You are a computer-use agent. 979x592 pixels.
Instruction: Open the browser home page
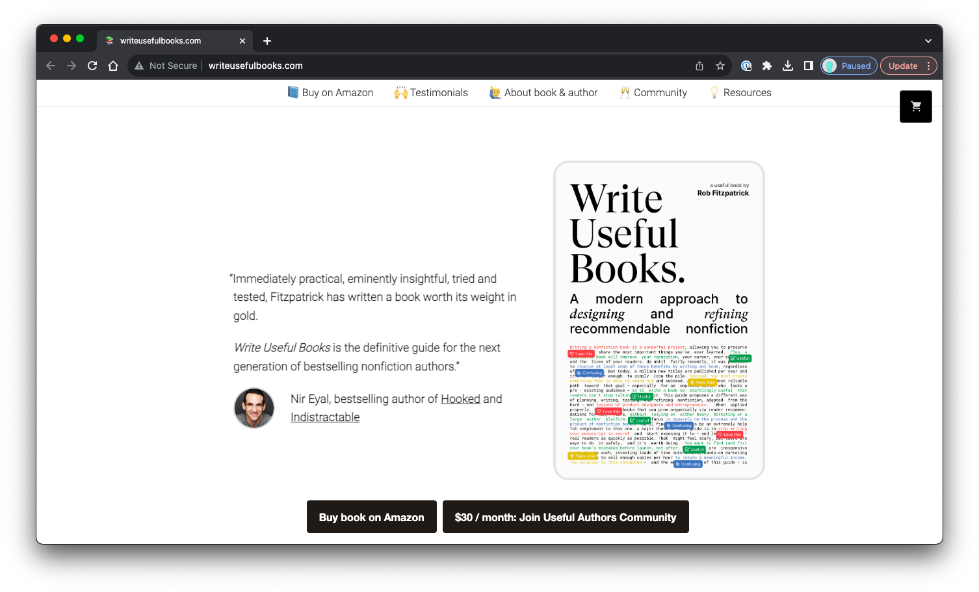pos(113,66)
